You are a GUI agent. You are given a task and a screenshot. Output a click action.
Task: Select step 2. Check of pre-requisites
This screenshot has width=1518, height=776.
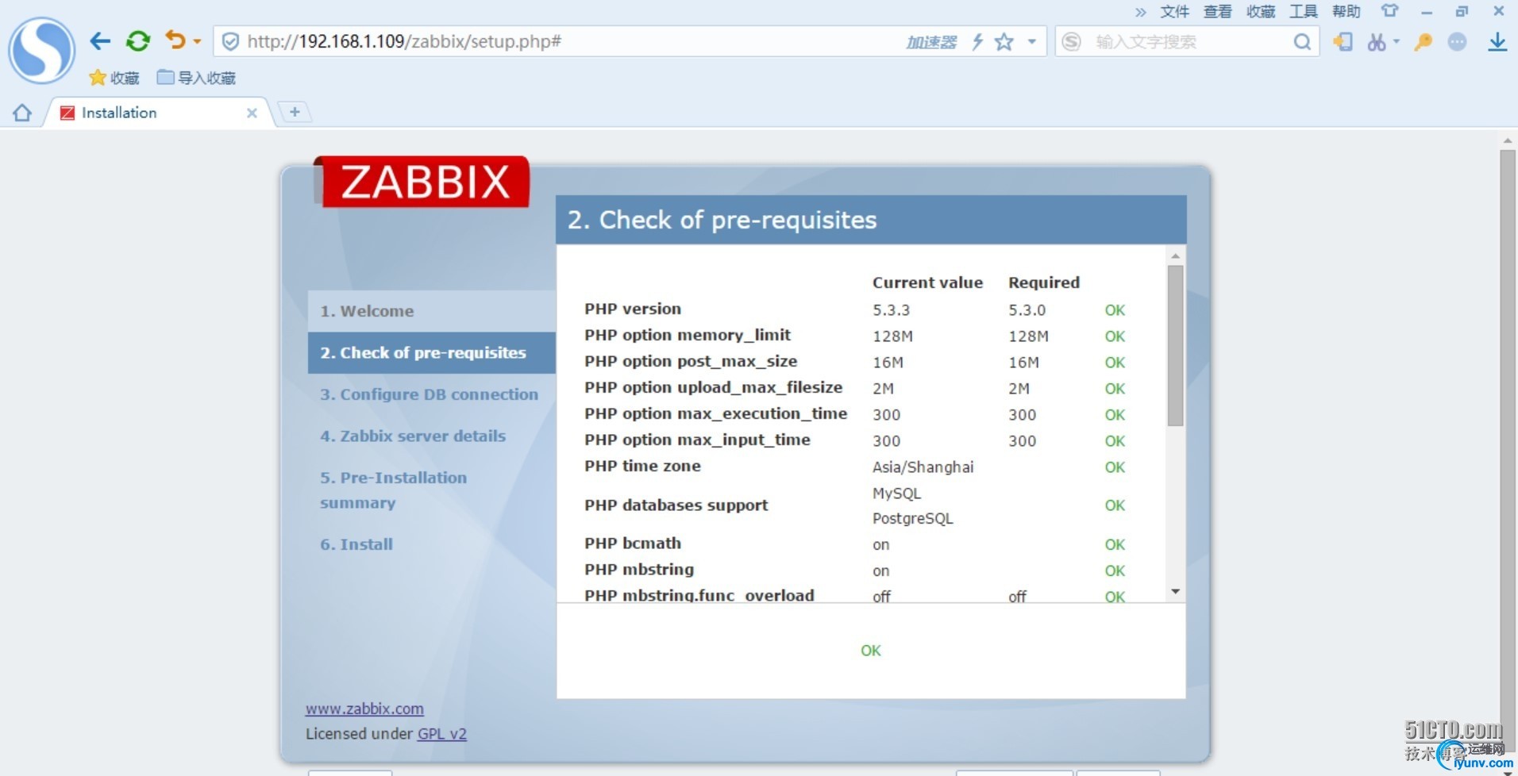[x=431, y=352]
